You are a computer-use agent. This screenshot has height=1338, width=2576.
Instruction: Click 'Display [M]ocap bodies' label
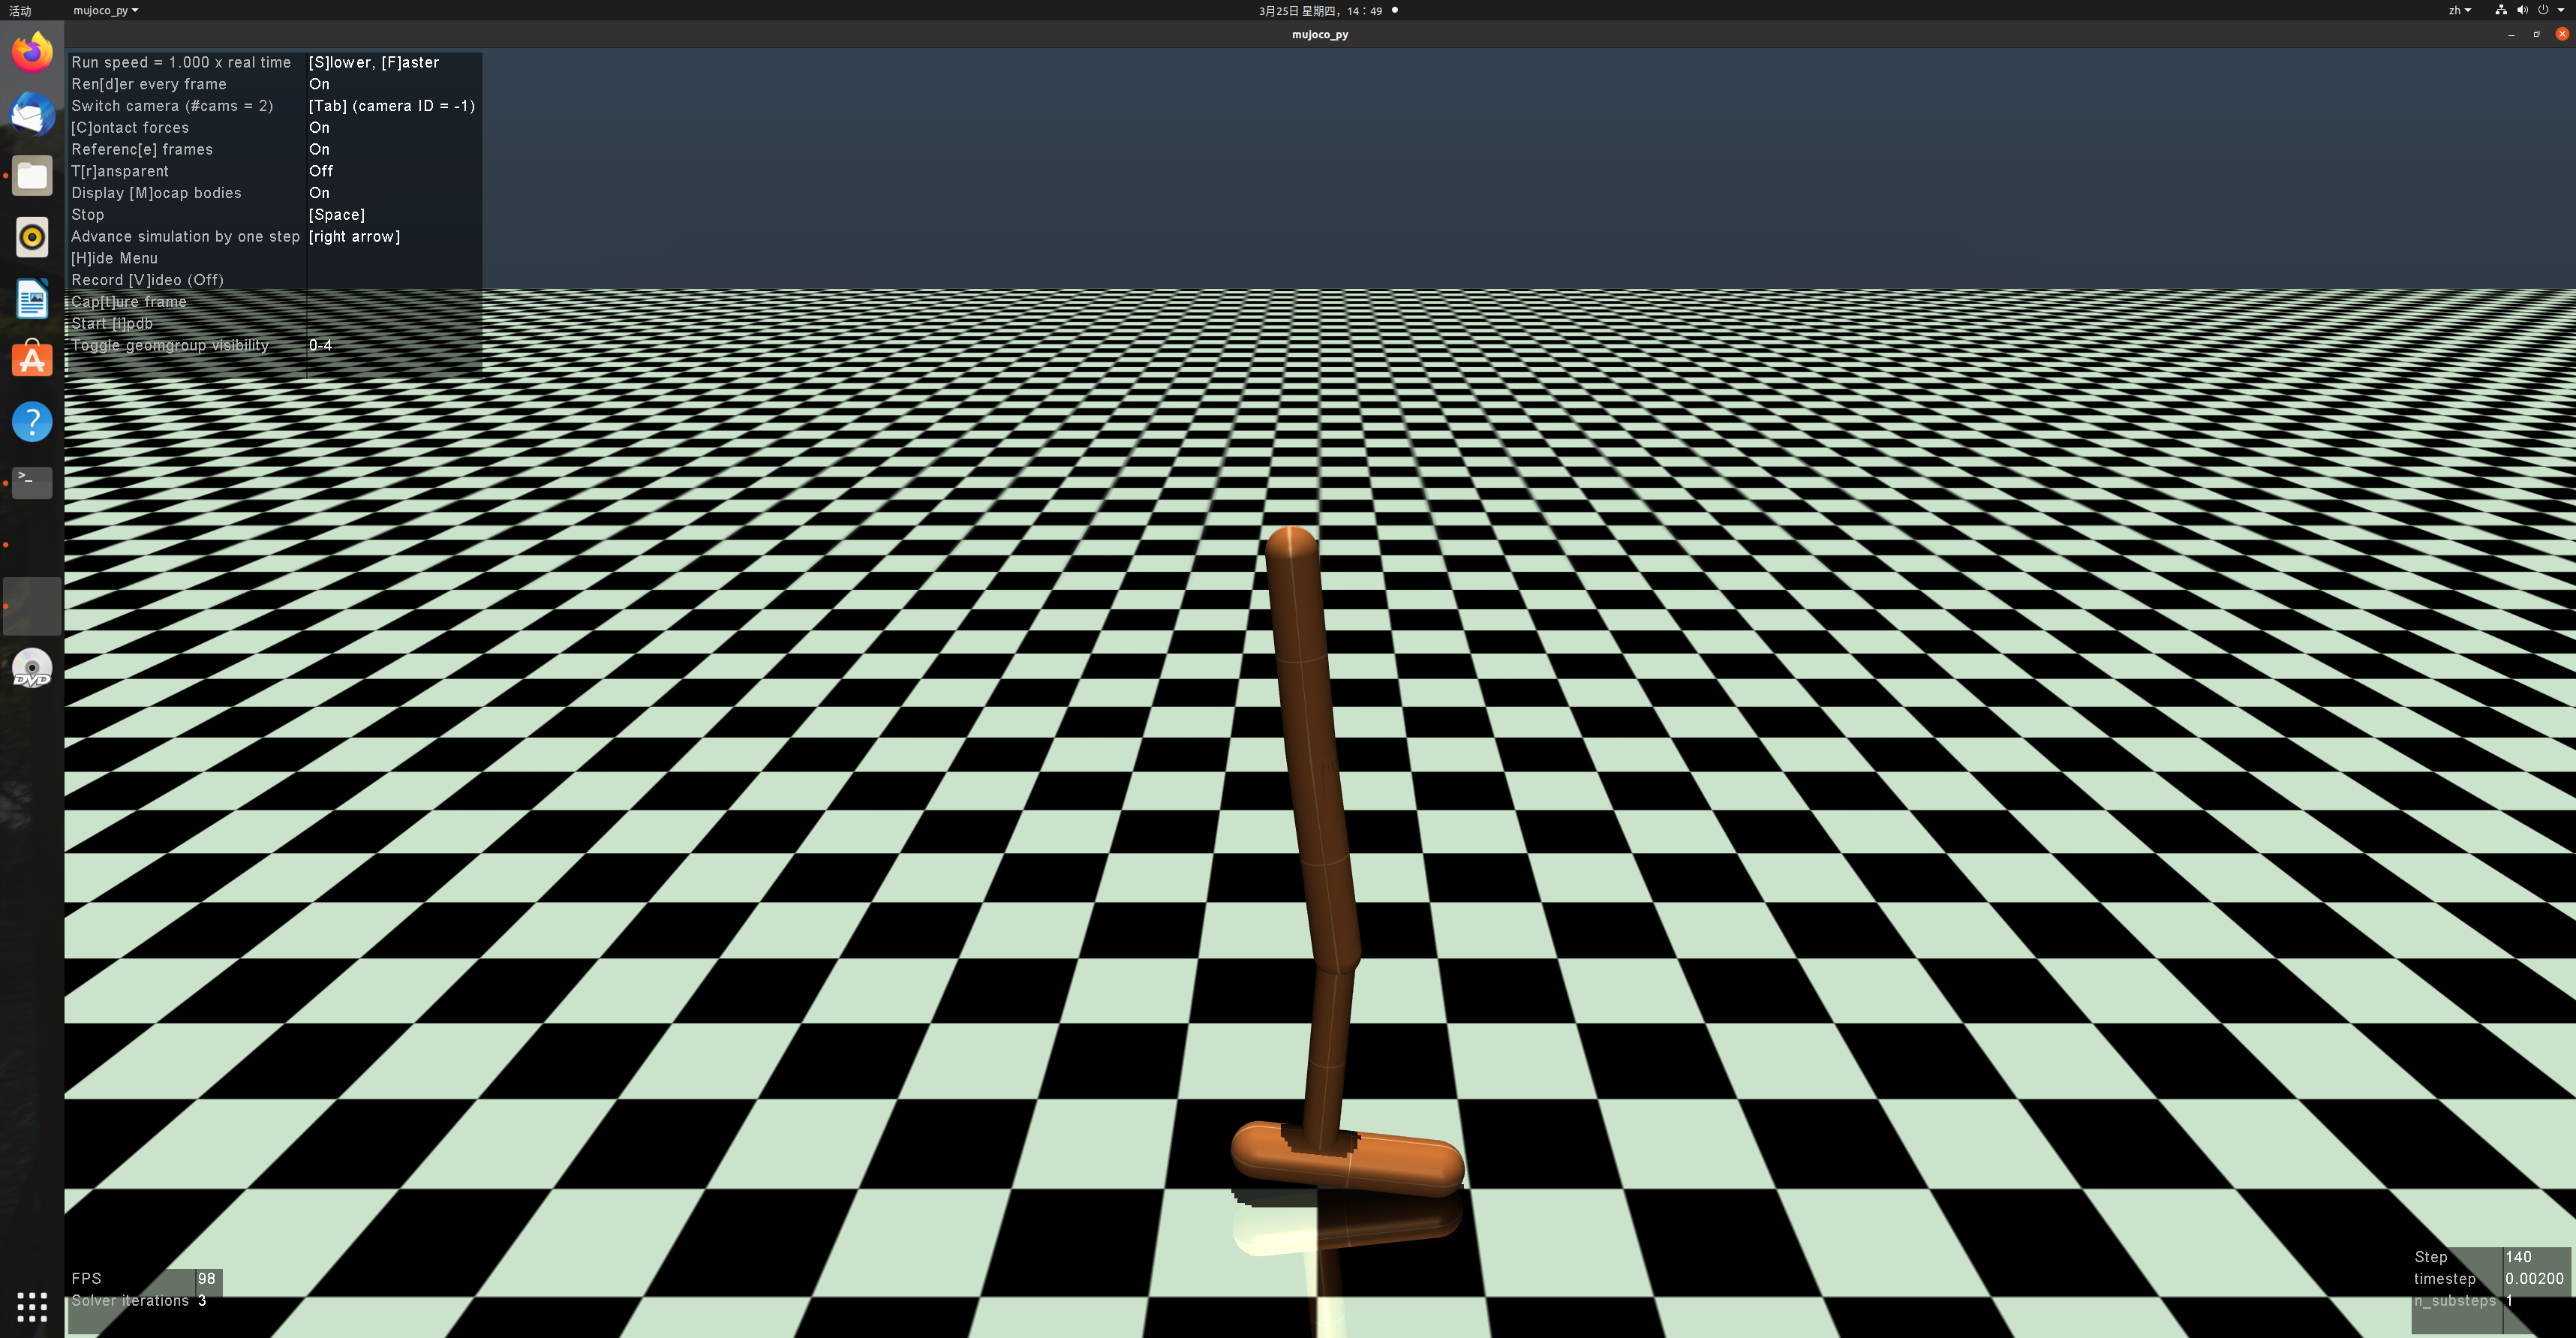156,193
